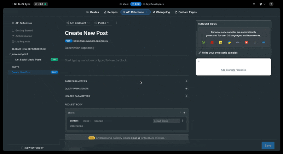
Task: Click Add example response
Action: coord(233,70)
